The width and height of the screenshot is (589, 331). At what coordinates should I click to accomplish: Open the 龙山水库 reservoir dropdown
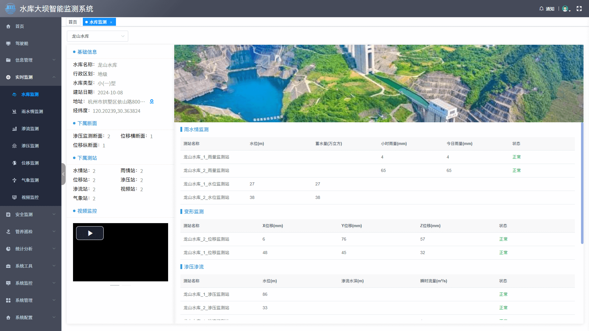pos(97,36)
